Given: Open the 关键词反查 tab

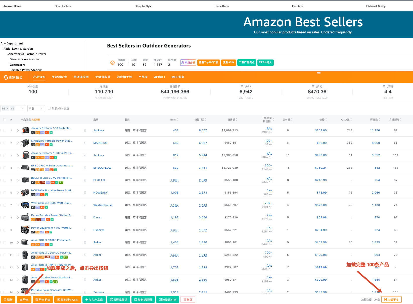Looking at the screenshot, I should coord(59,77).
